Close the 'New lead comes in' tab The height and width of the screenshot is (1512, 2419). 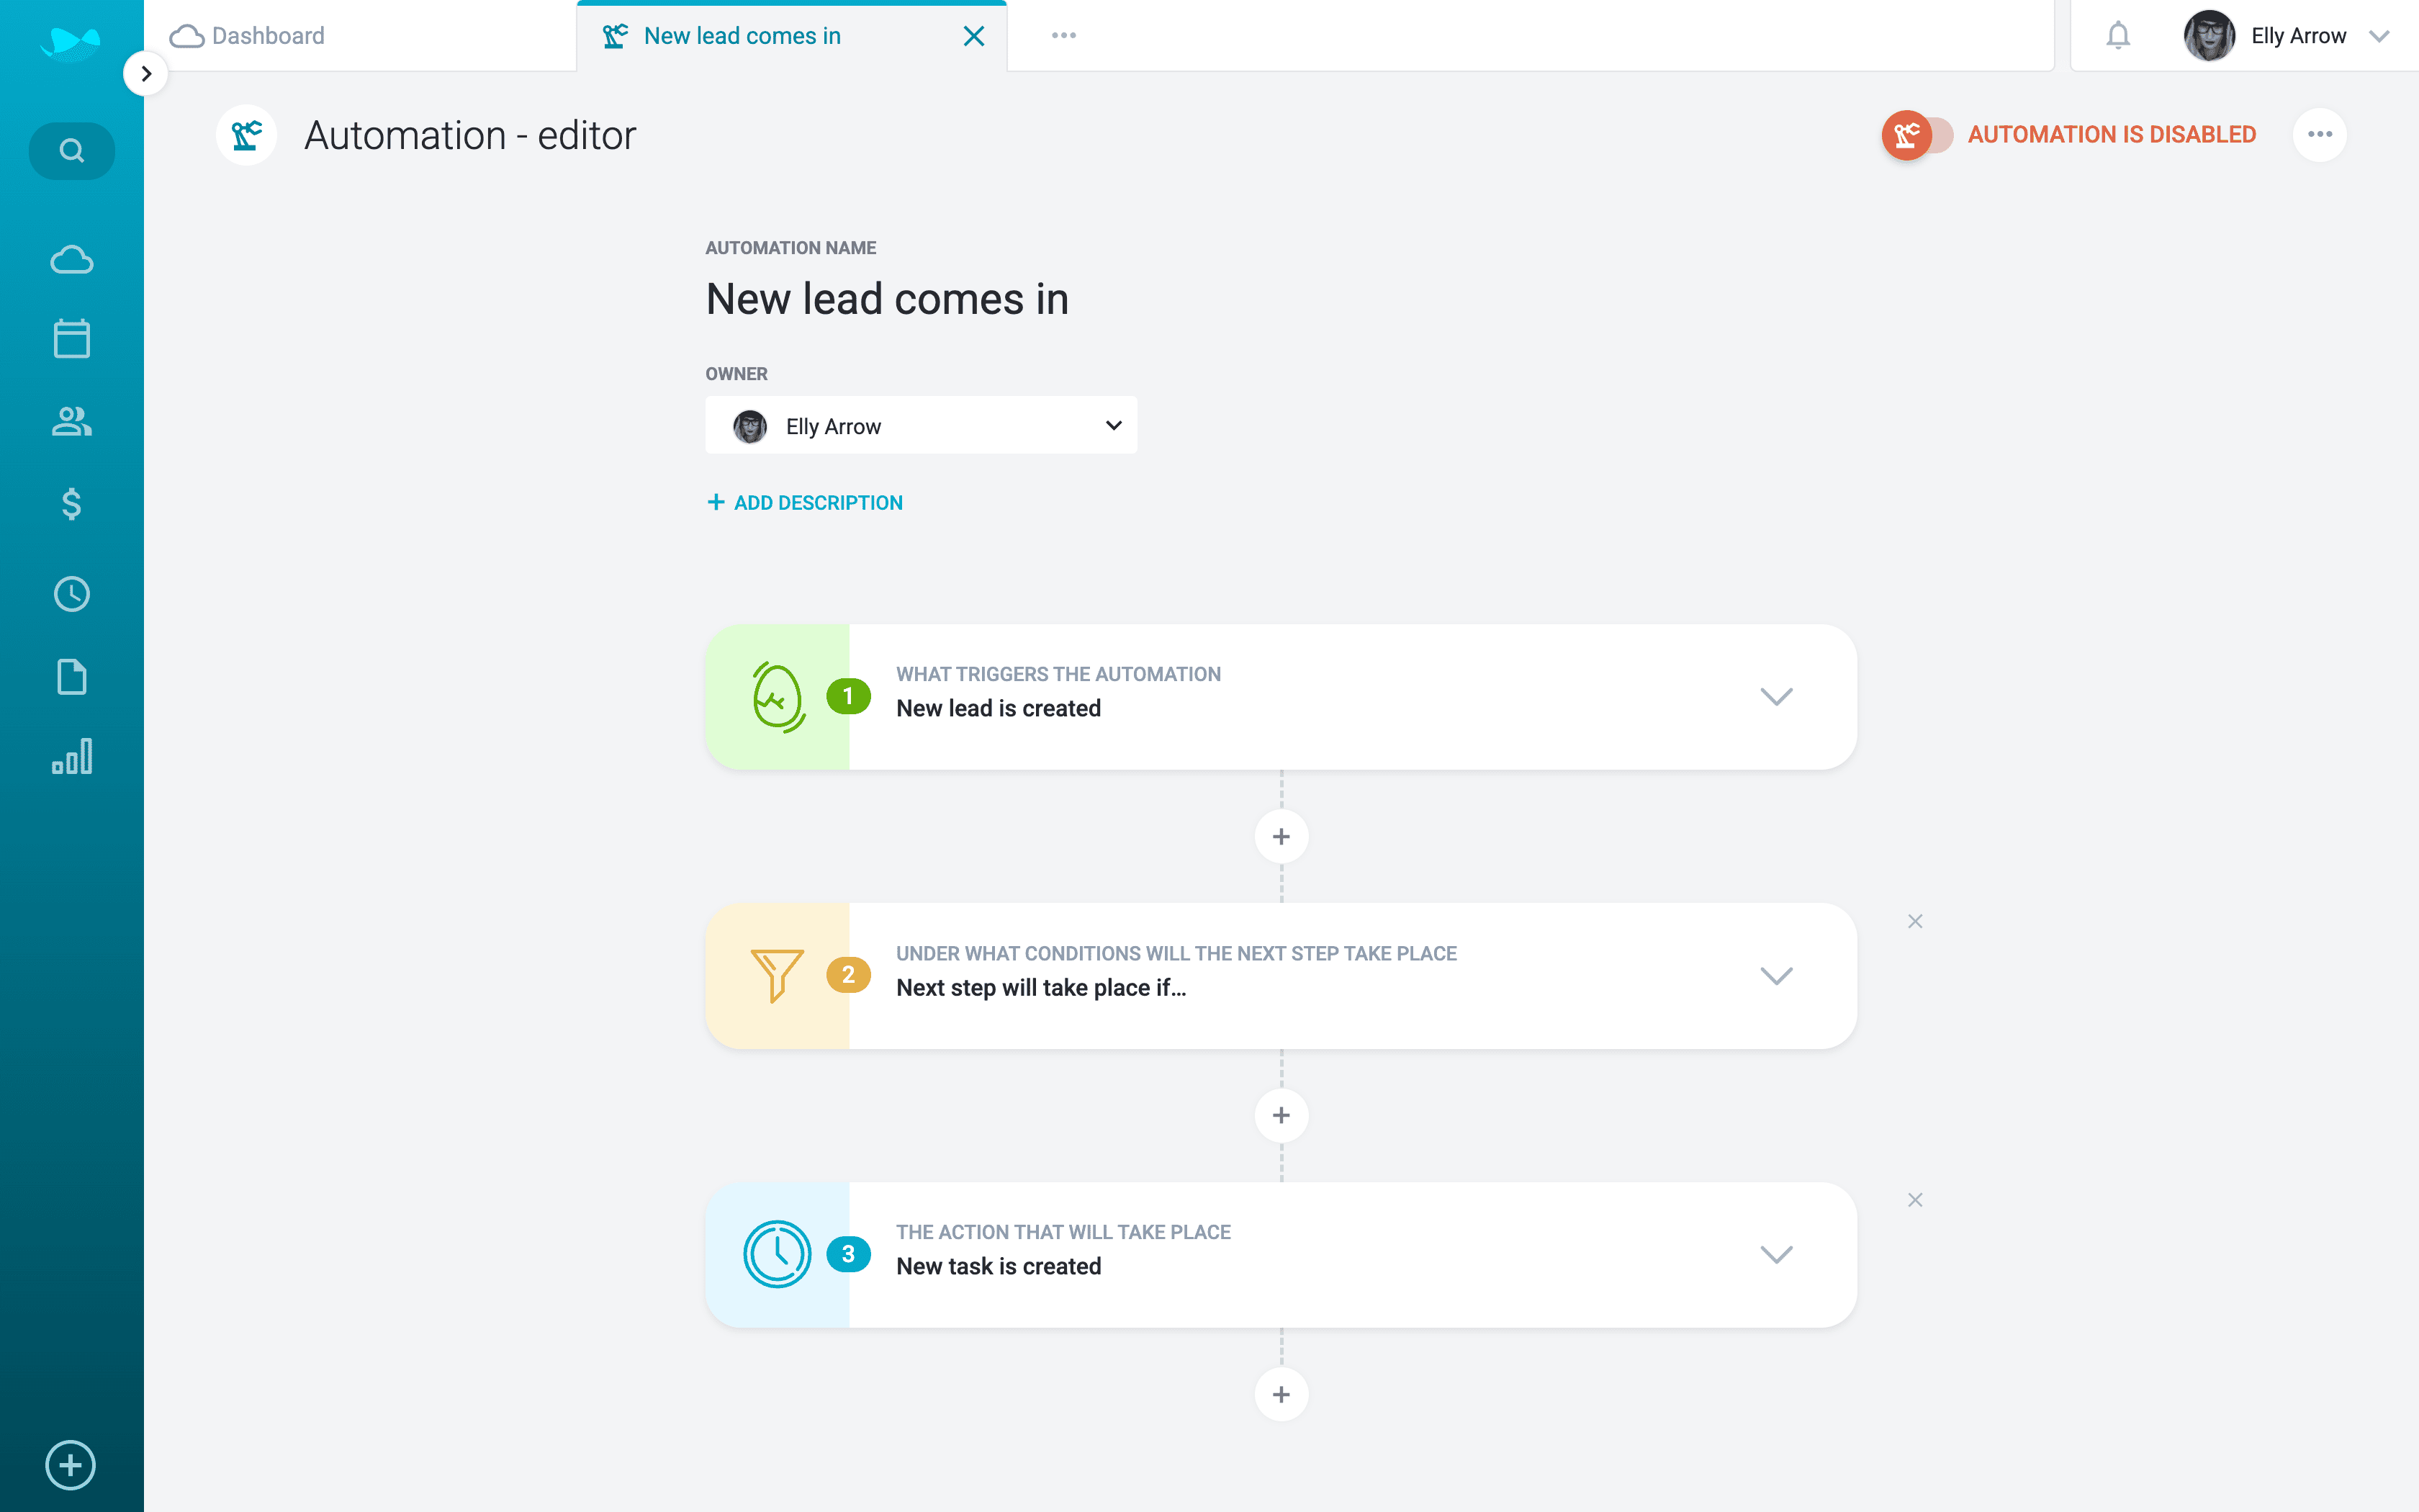(973, 37)
